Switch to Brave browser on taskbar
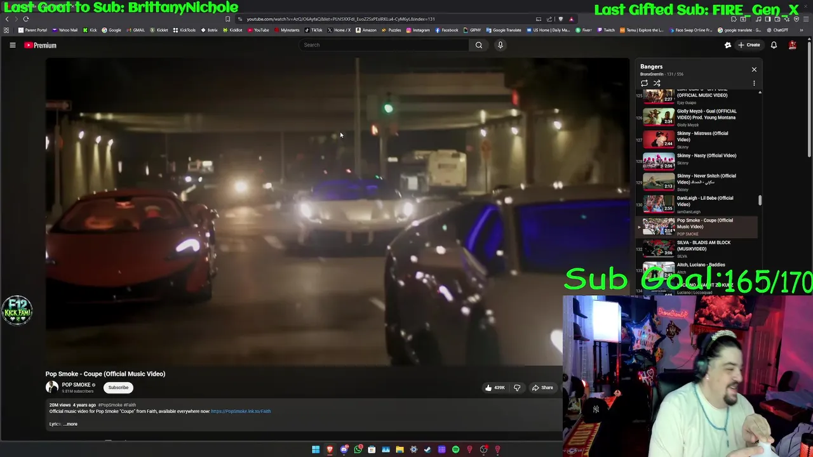The image size is (813, 457). tap(330, 449)
